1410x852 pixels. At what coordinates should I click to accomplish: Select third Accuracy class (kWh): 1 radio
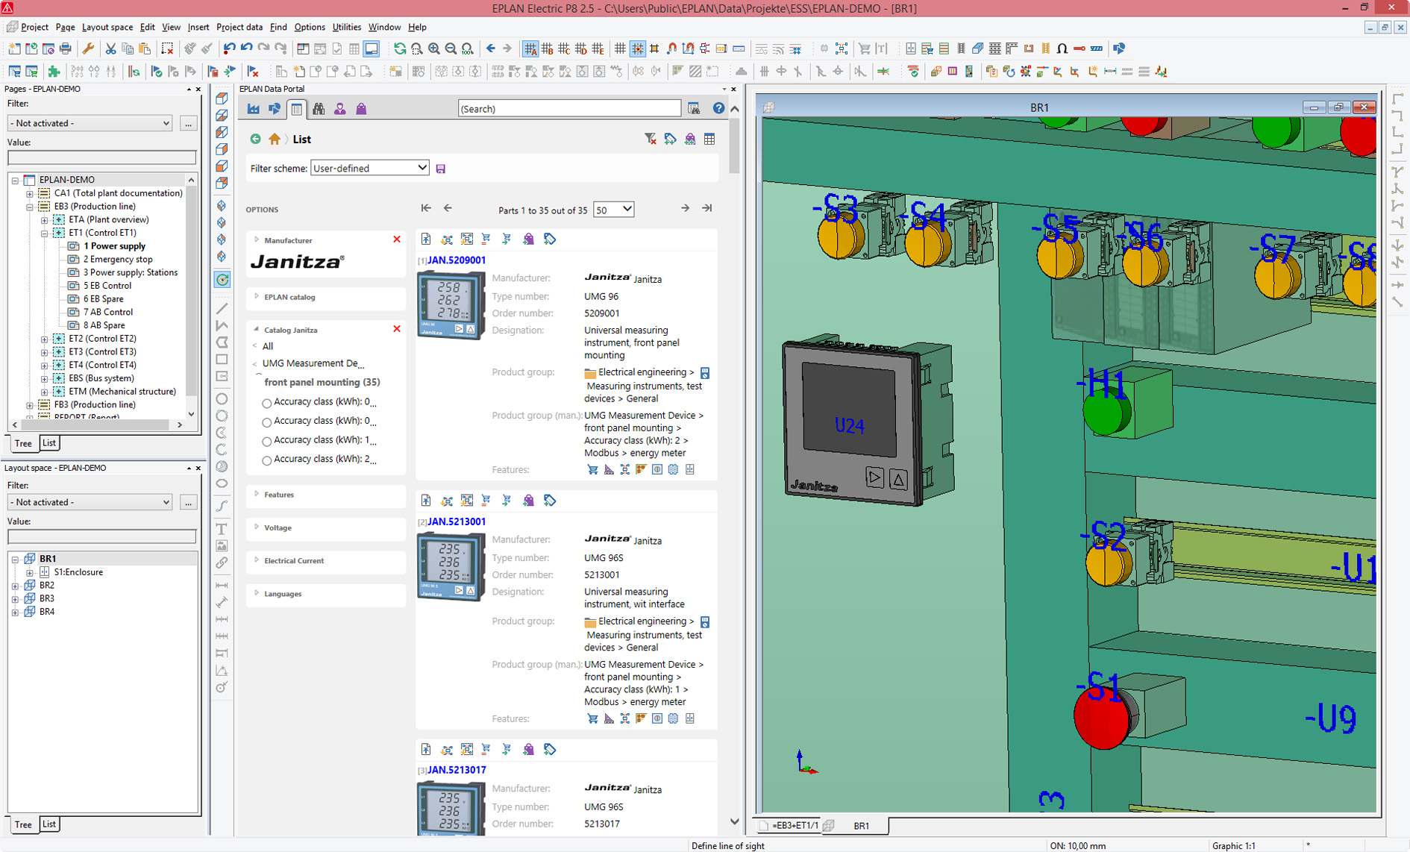(266, 441)
